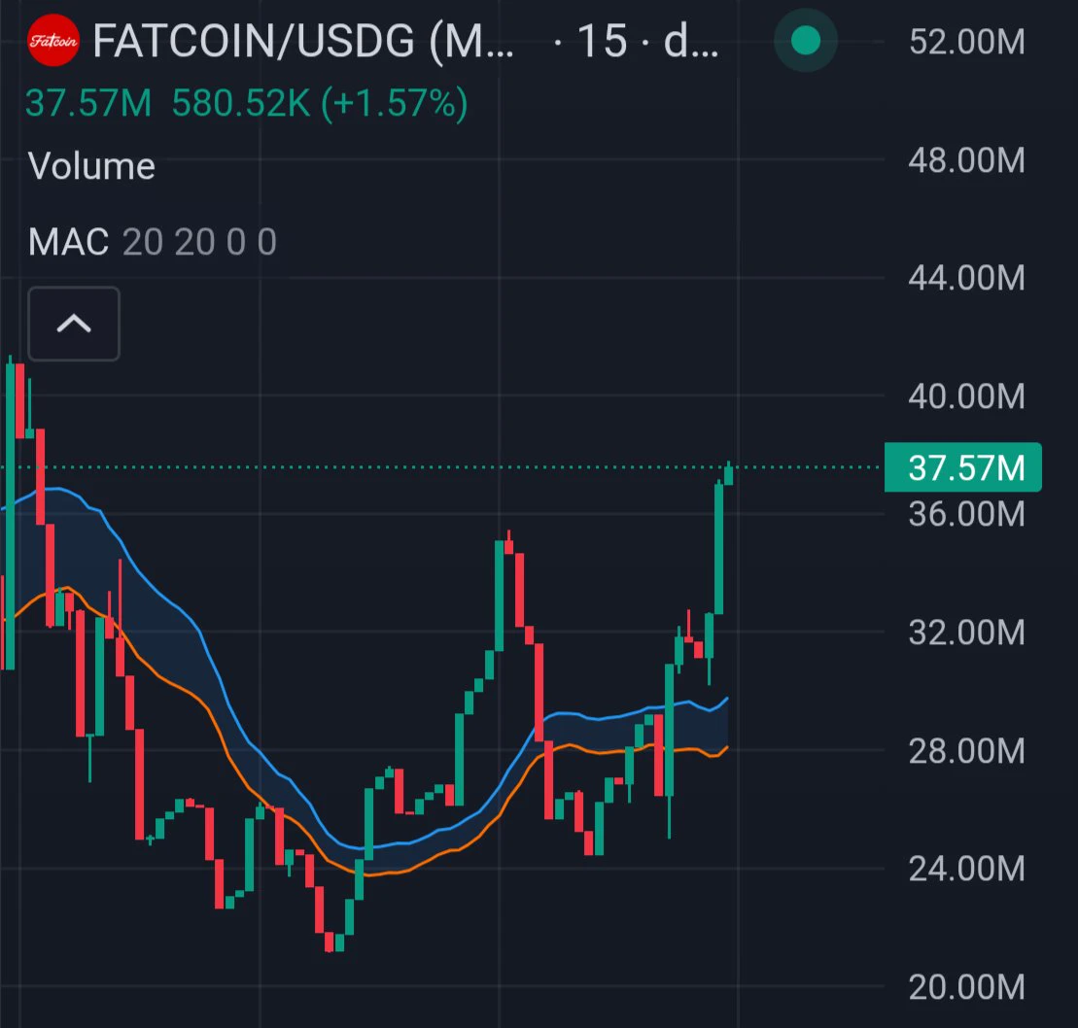Click the green market status dot
This screenshot has height=1028, width=1078.
point(805,41)
